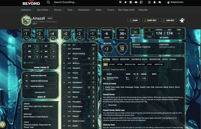This screenshot has width=201, height=129.
Task: Open the notifications bell
Action: (x=155, y=2)
